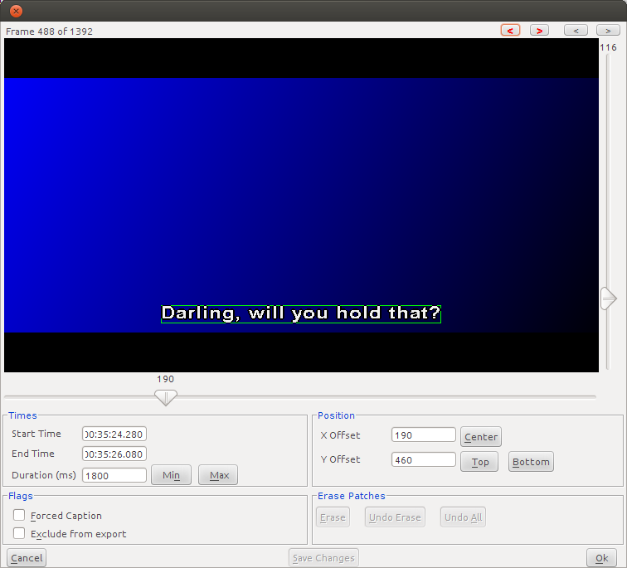Click the red next frame arrow button
The height and width of the screenshot is (568, 627).
click(x=539, y=31)
